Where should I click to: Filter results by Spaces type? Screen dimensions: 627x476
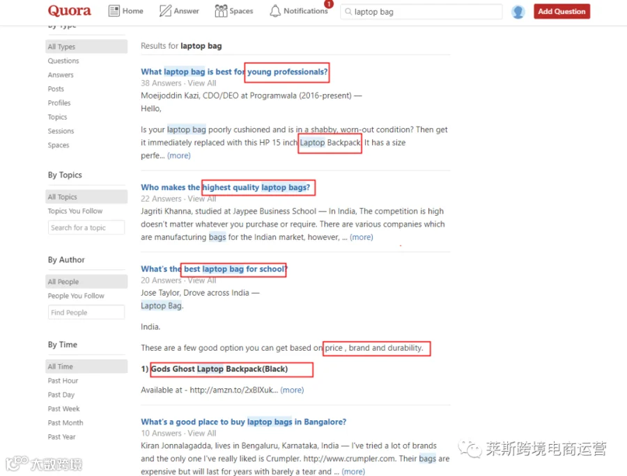pos(59,145)
